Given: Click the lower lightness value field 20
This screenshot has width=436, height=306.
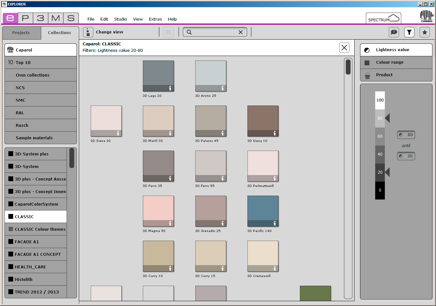Looking at the screenshot, I should (406, 156).
